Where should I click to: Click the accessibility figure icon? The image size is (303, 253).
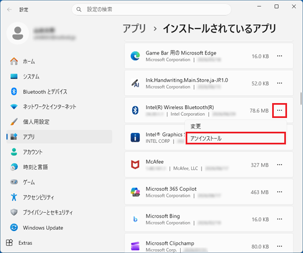click(14, 197)
